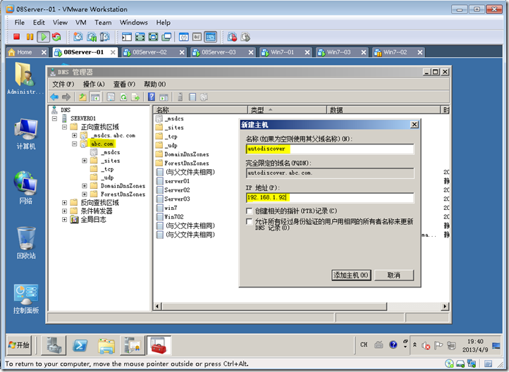Open the VMware Team menu
The height and width of the screenshot is (372, 509).
click(103, 23)
